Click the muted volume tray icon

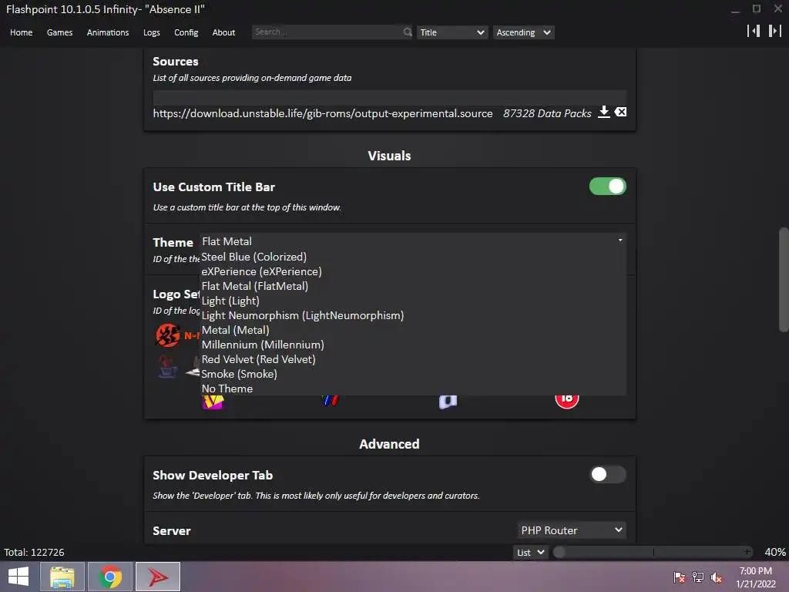click(x=716, y=577)
